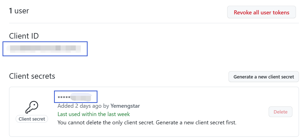Select the blurred Client ID value
This screenshot has width=303, height=139.
(x=44, y=49)
